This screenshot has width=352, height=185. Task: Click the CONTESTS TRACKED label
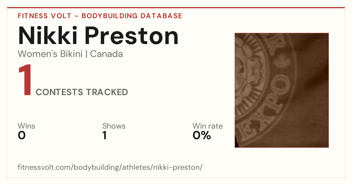(82, 92)
